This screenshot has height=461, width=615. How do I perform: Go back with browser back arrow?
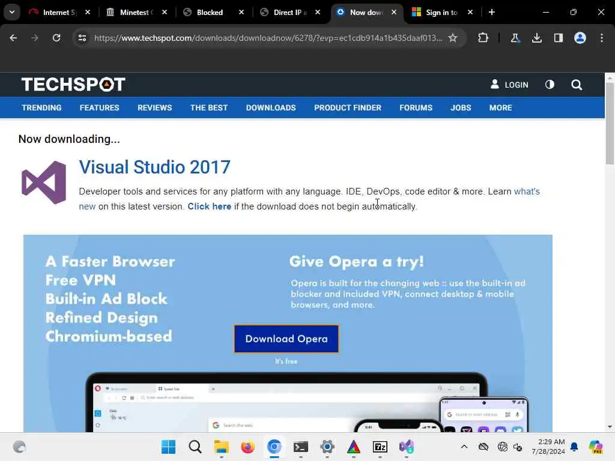tap(13, 38)
